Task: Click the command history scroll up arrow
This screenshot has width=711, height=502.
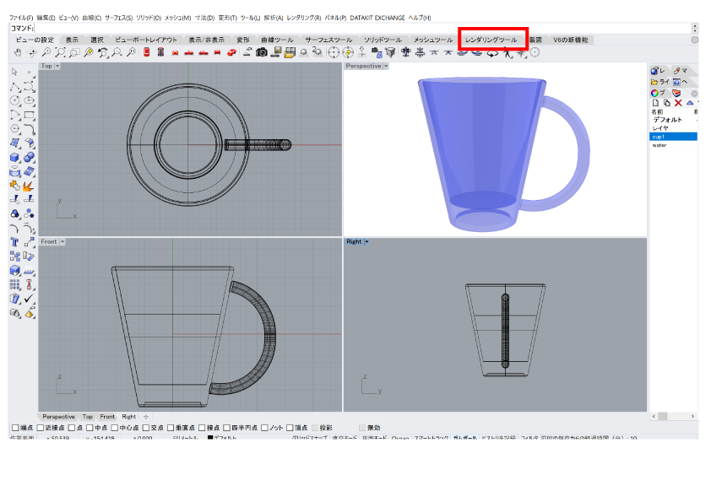Action: tap(695, 25)
